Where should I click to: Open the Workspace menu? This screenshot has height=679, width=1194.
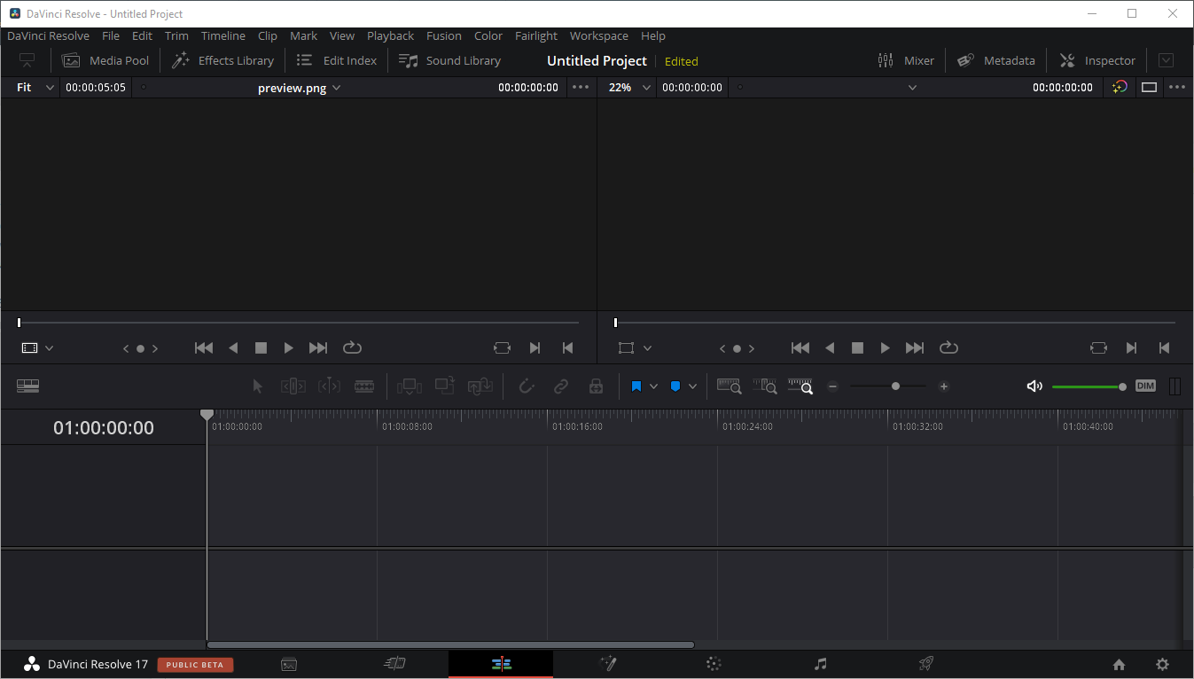pyautogui.click(x=598, y=36)
